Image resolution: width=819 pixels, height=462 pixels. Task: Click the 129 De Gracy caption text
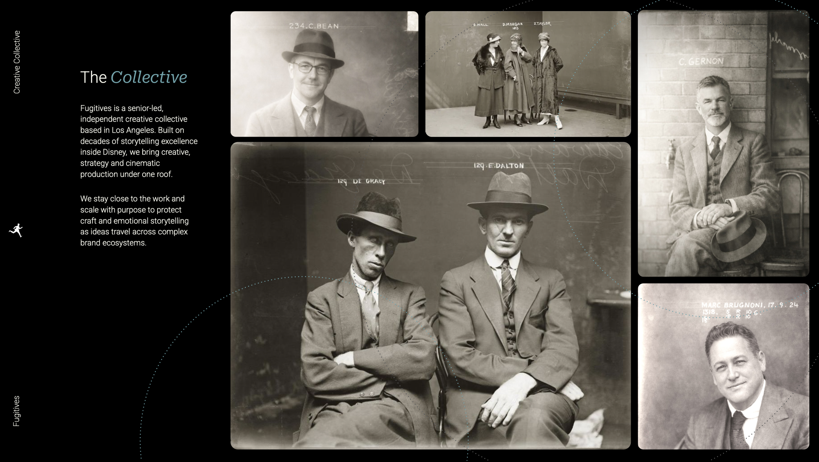click(361, 181)
